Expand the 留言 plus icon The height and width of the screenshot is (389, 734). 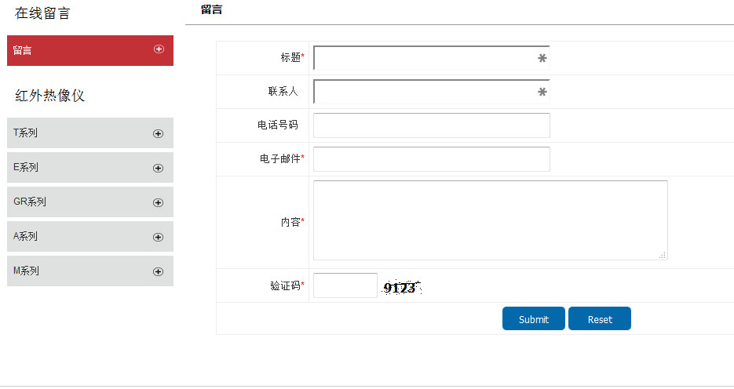(x=159, y=49)
